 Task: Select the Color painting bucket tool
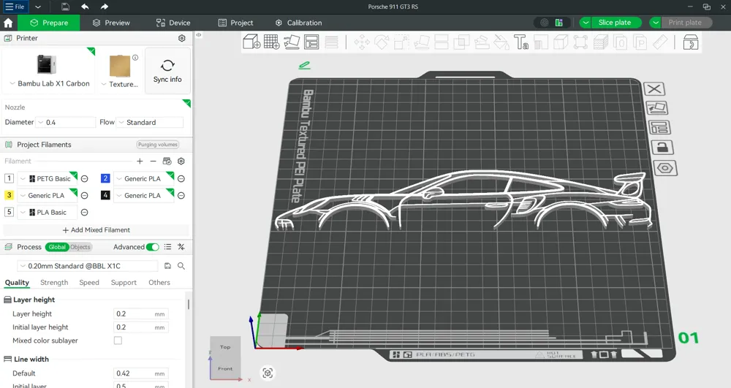point(501,42)
